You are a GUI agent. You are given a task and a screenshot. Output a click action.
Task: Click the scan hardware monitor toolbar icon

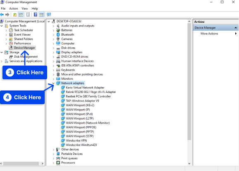click(49, 15)
